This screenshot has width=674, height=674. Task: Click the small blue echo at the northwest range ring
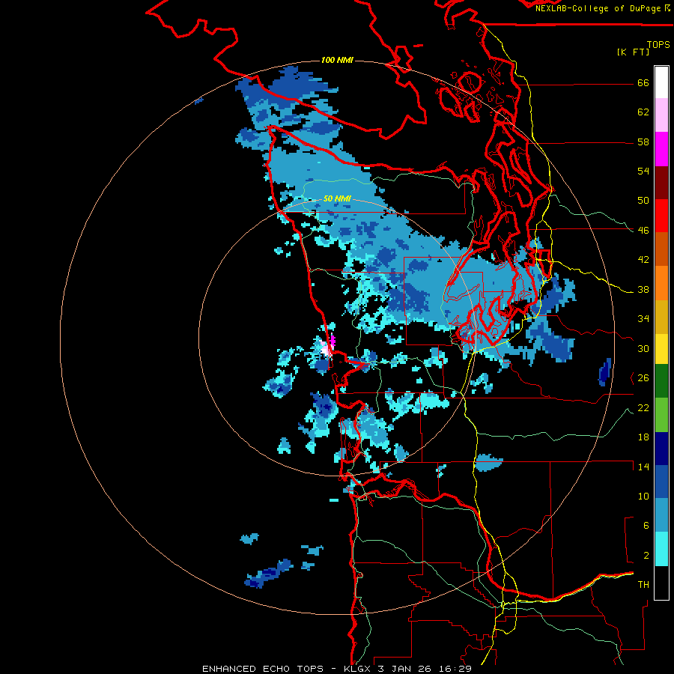[198, 101]
